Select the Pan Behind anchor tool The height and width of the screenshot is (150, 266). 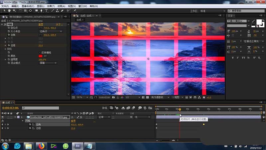(30, 11)
